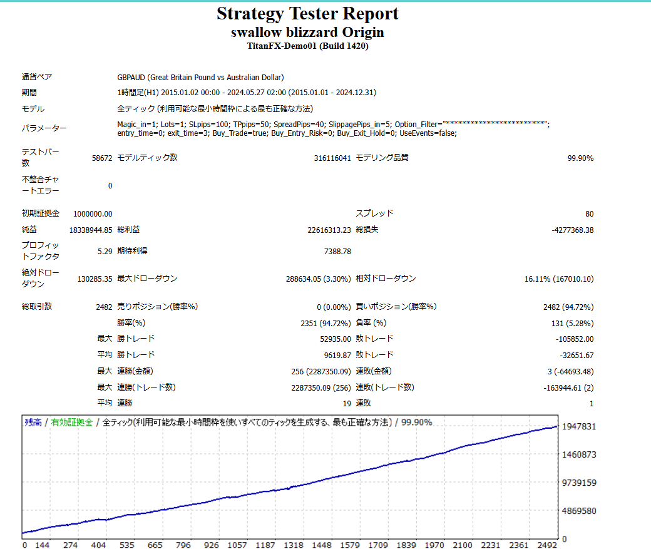Image resolution: width=651 pixels, height=549 pixels.
Task: Select the Magic_in=1 parameters line
Action: [334, 124]
